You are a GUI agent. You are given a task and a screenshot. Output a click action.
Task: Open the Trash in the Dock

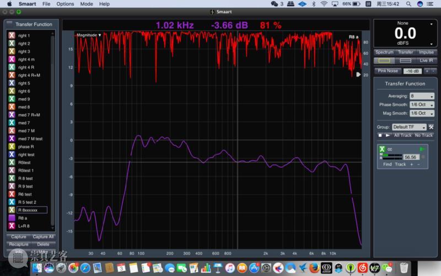(404, 268)
